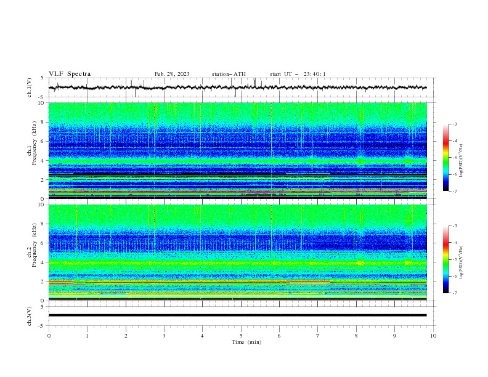Image resolution: width=488 pixels, height=377 pixels.
Task: Click log(PSD) label beside ch.1 color bar
Action: 461,161
